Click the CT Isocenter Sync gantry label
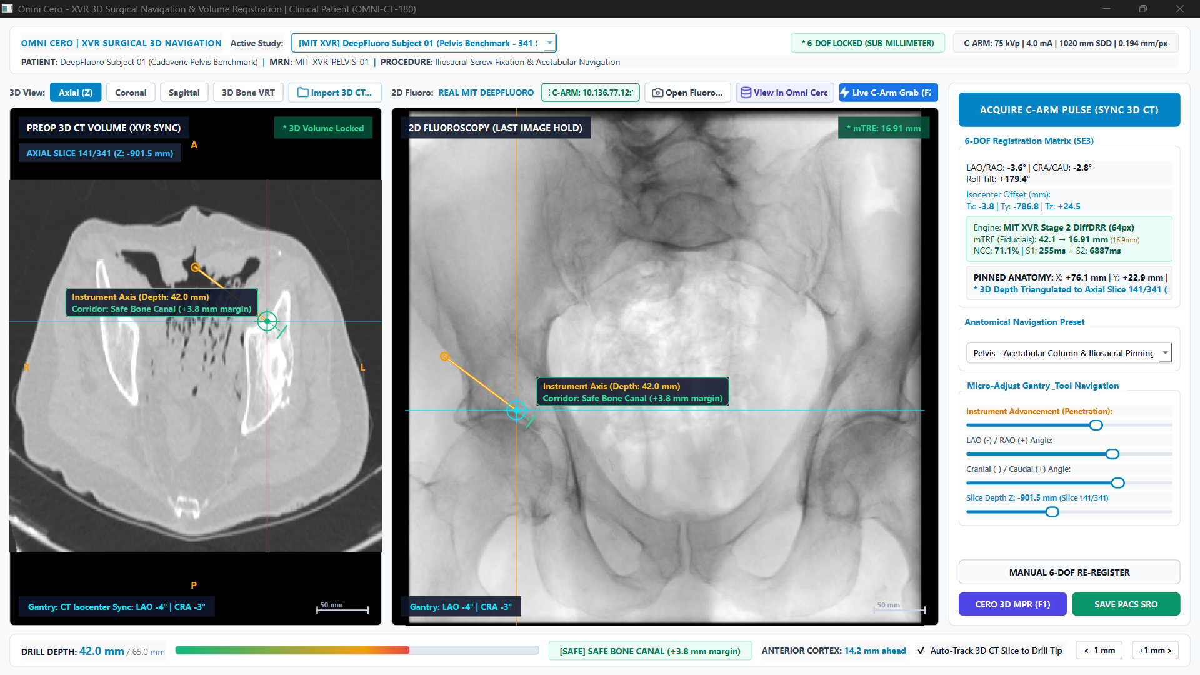The image size is (1200, 675). pos(116,607)
